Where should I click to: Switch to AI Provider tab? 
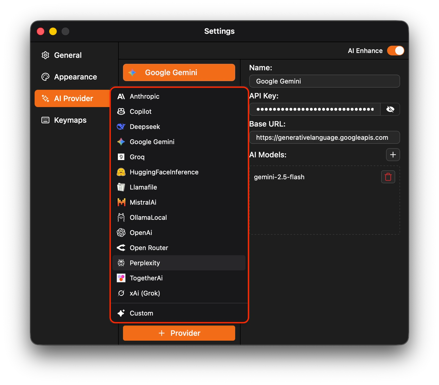72,98
